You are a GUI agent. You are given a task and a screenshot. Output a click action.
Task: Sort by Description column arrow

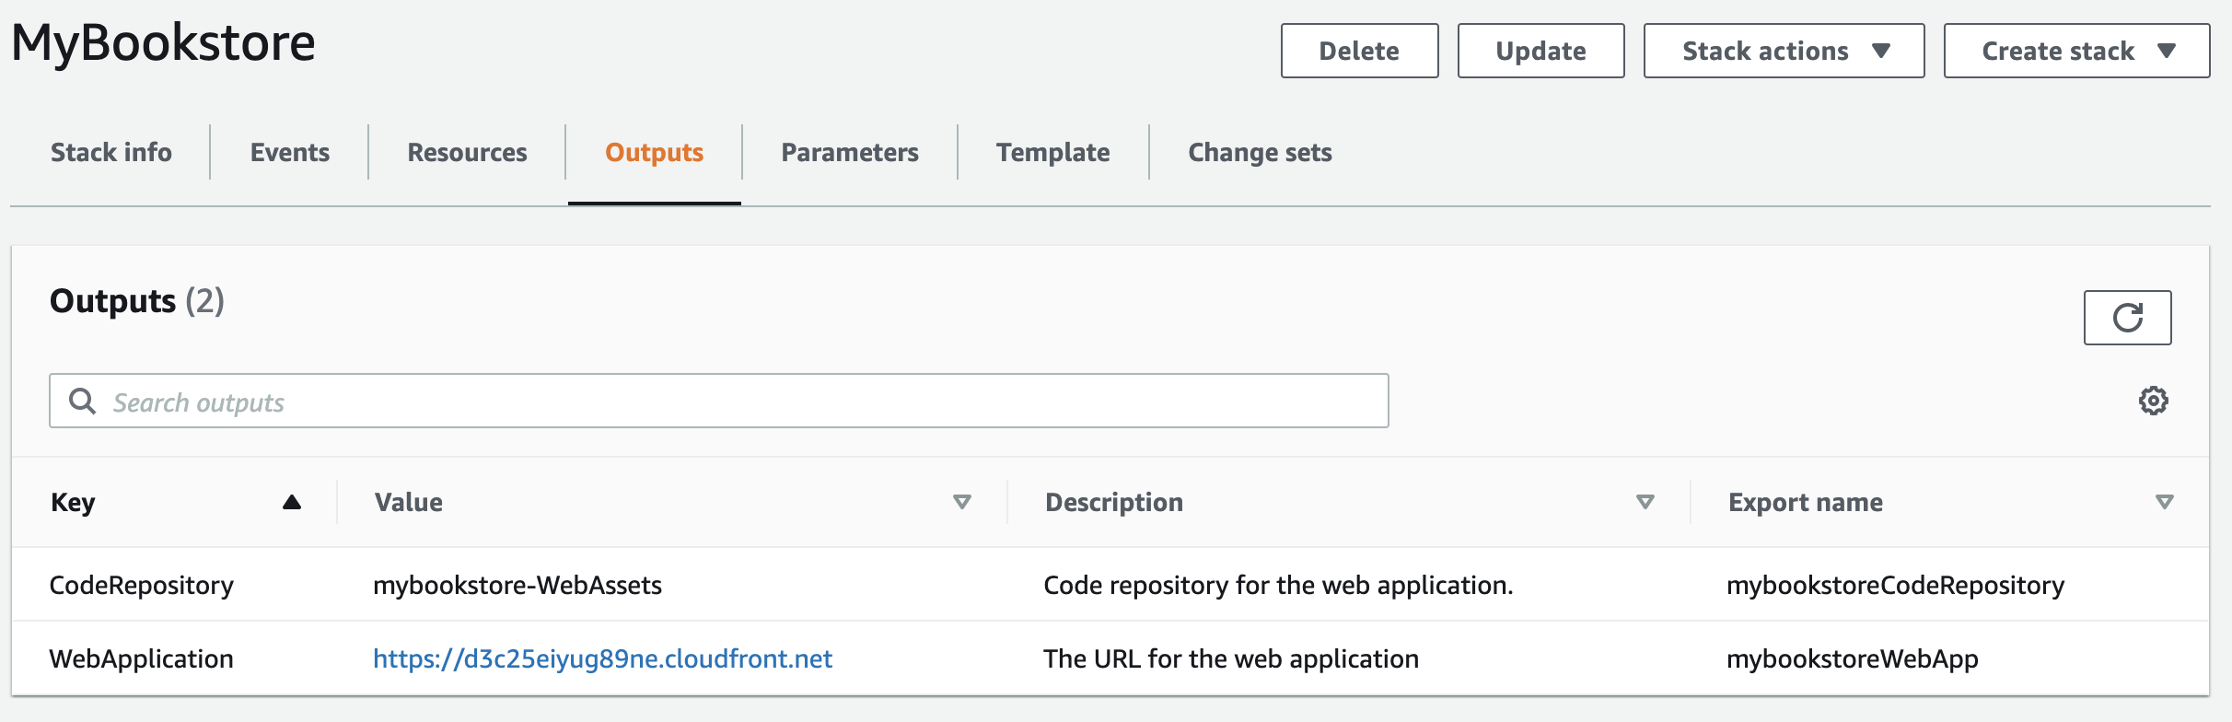(1645, 502)
